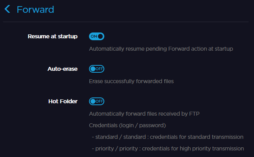Screen dimensions: 254x157
Task: Click the Resume at startup label
Action: [x=53, y=36]
